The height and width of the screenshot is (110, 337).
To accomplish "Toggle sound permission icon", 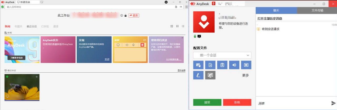I will coord(234,65).
